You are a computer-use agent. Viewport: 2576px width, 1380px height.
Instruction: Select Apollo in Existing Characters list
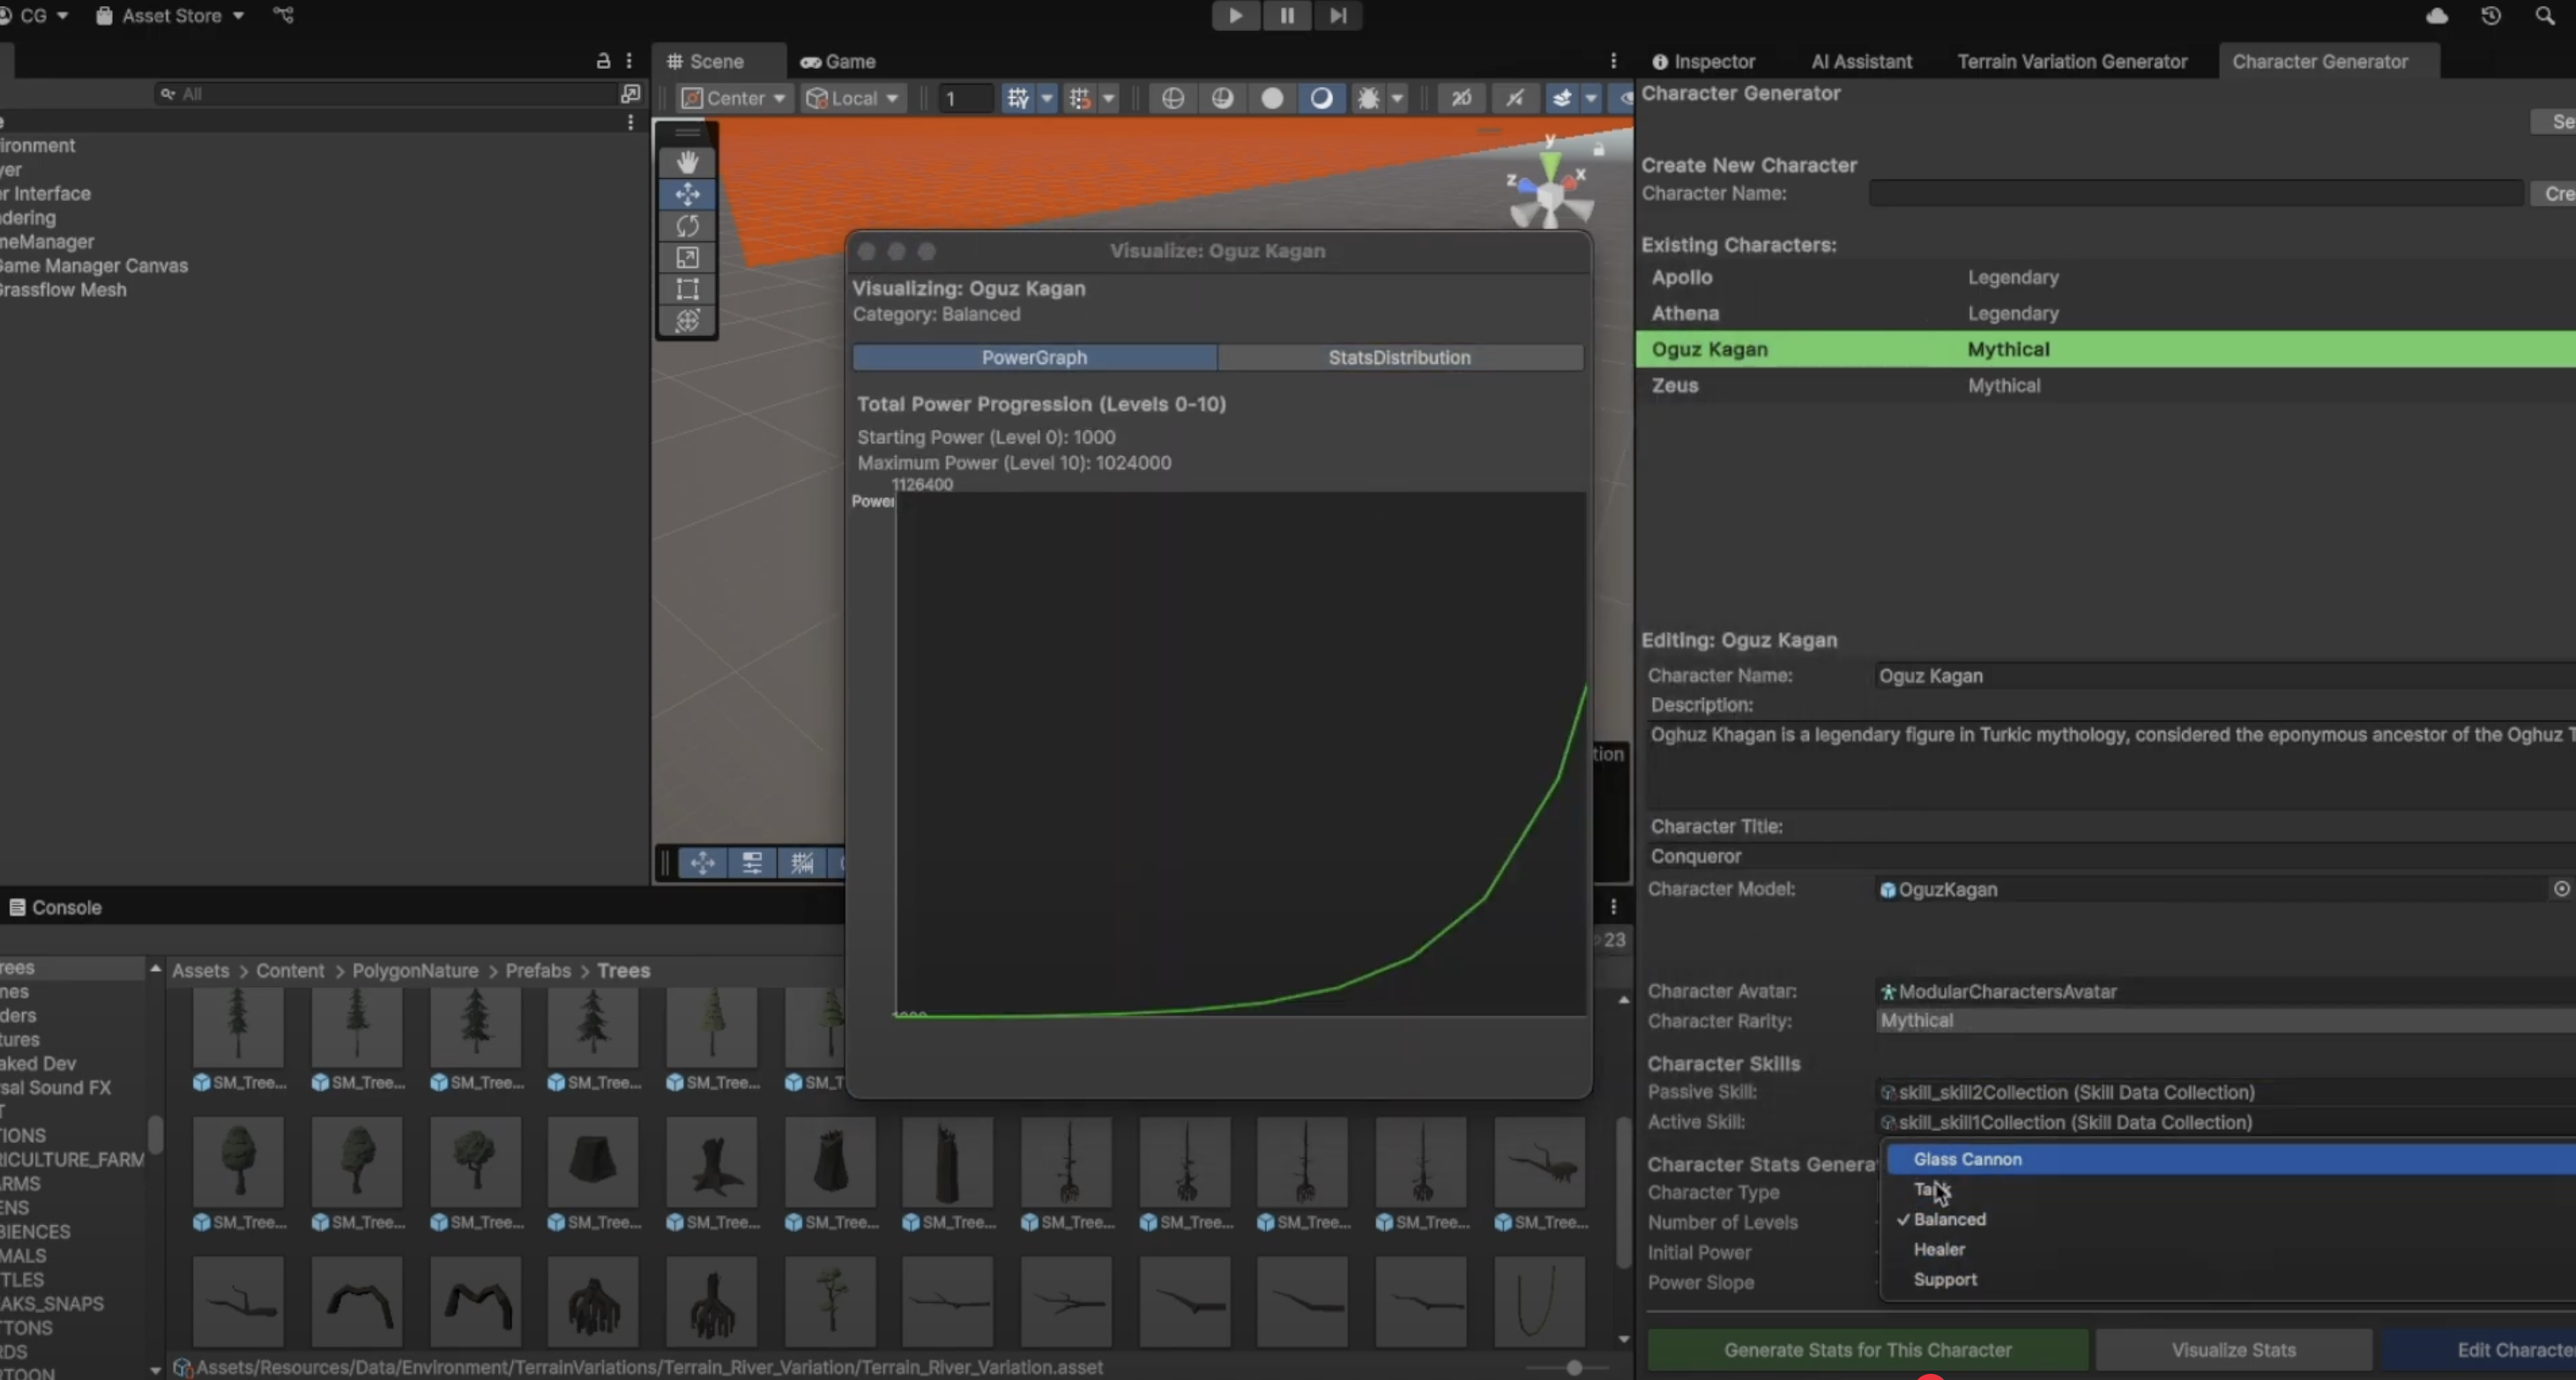tap(2105, 277)
